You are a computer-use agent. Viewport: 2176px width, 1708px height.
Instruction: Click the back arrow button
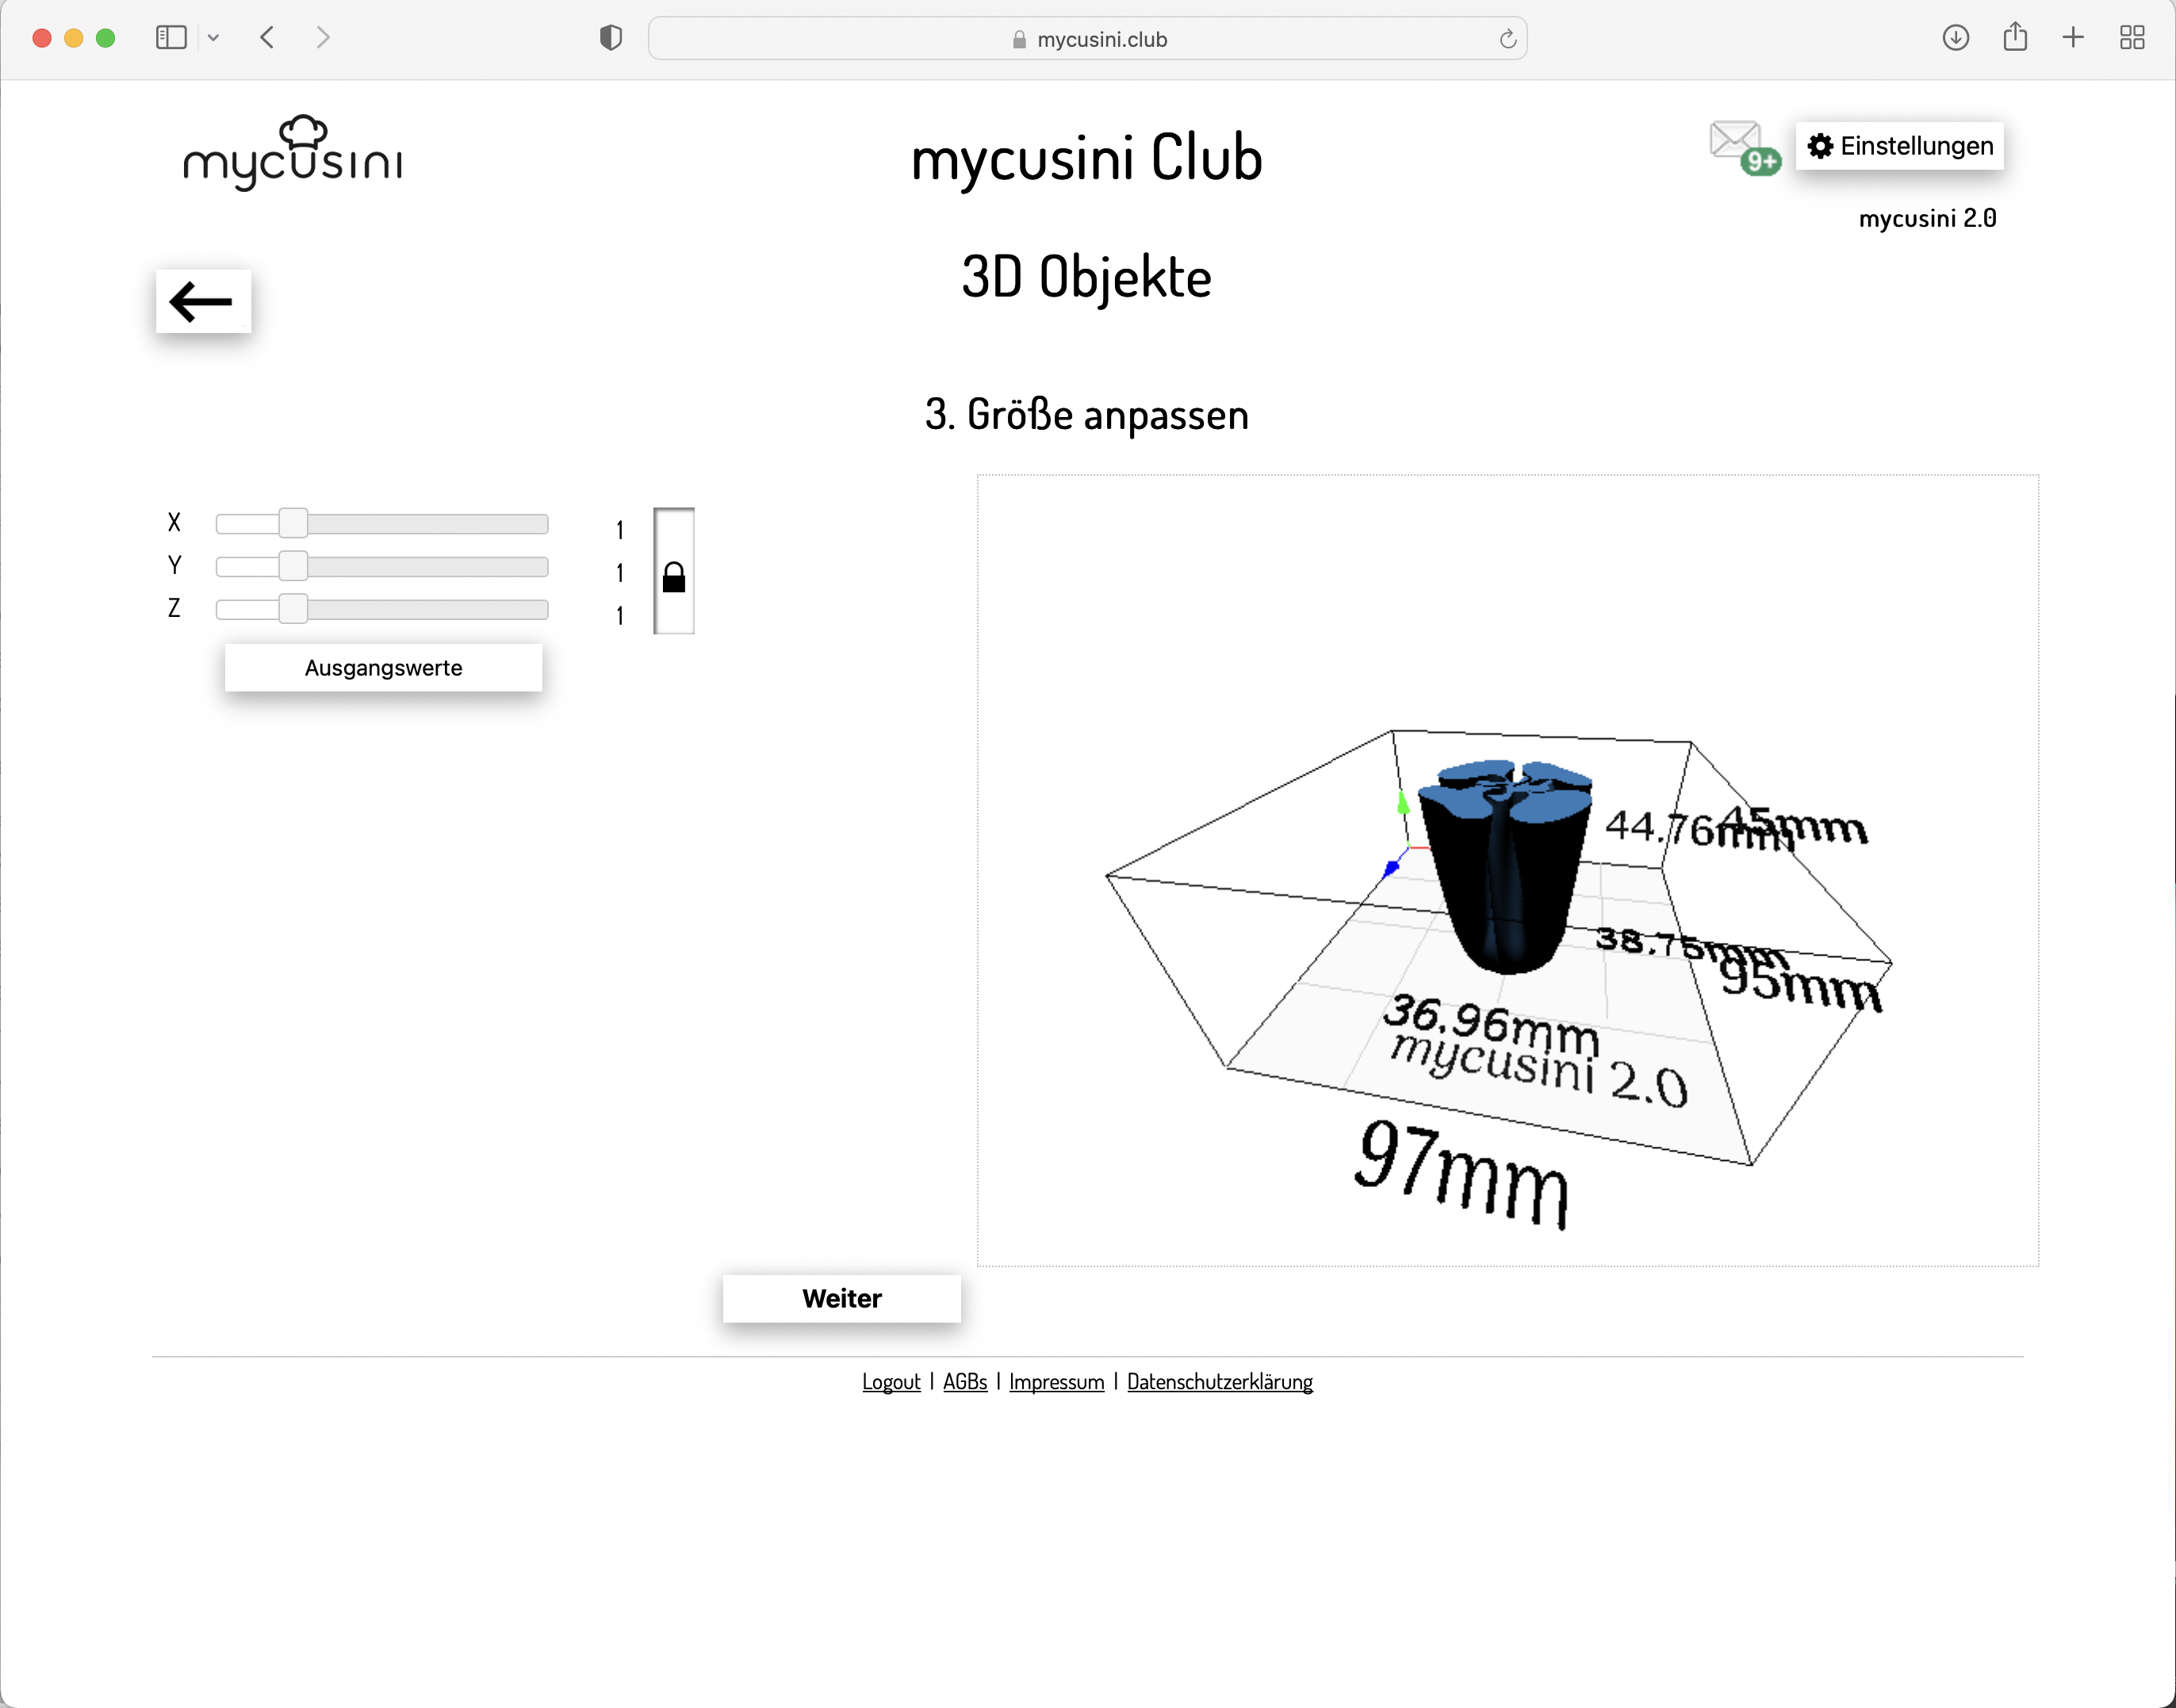tap(203, 301)
